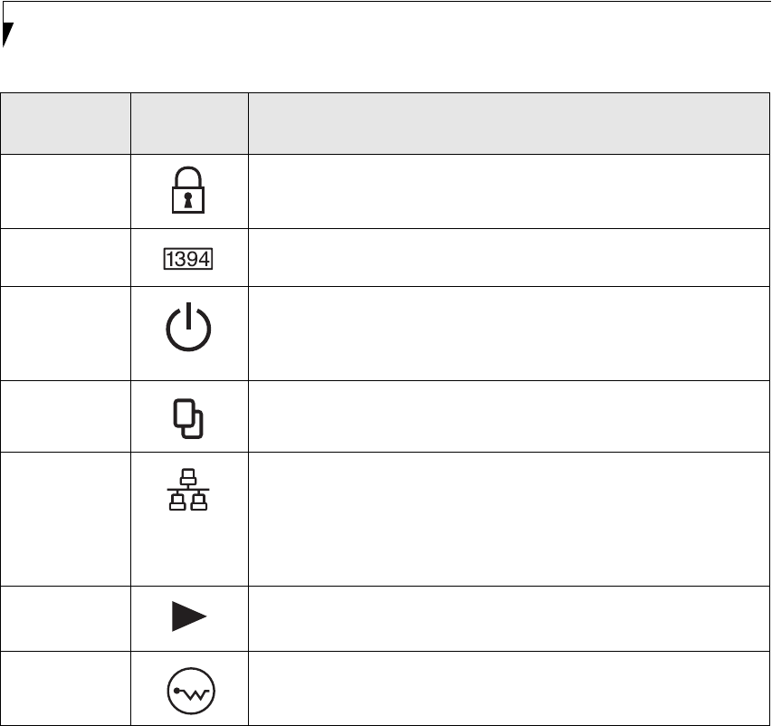Screen dimensions: 772x726
Task: Click the empty left cell of the padlock row
Action: [x=65, y=192]
